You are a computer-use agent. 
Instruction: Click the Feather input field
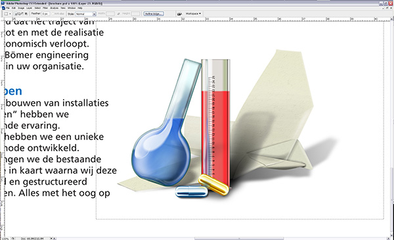click(x=45, y=14)
